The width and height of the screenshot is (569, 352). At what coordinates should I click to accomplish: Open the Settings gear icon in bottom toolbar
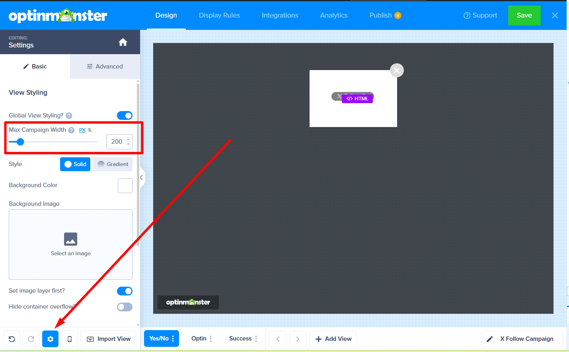(51, 339)
